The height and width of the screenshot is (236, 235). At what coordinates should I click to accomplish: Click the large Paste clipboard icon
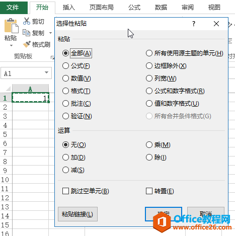tap(11, 26)
